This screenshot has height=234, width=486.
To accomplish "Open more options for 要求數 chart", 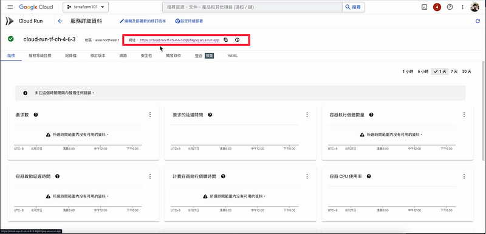I will coord(150,115).
